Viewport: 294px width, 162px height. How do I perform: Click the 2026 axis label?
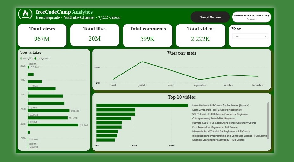[23, 66]
